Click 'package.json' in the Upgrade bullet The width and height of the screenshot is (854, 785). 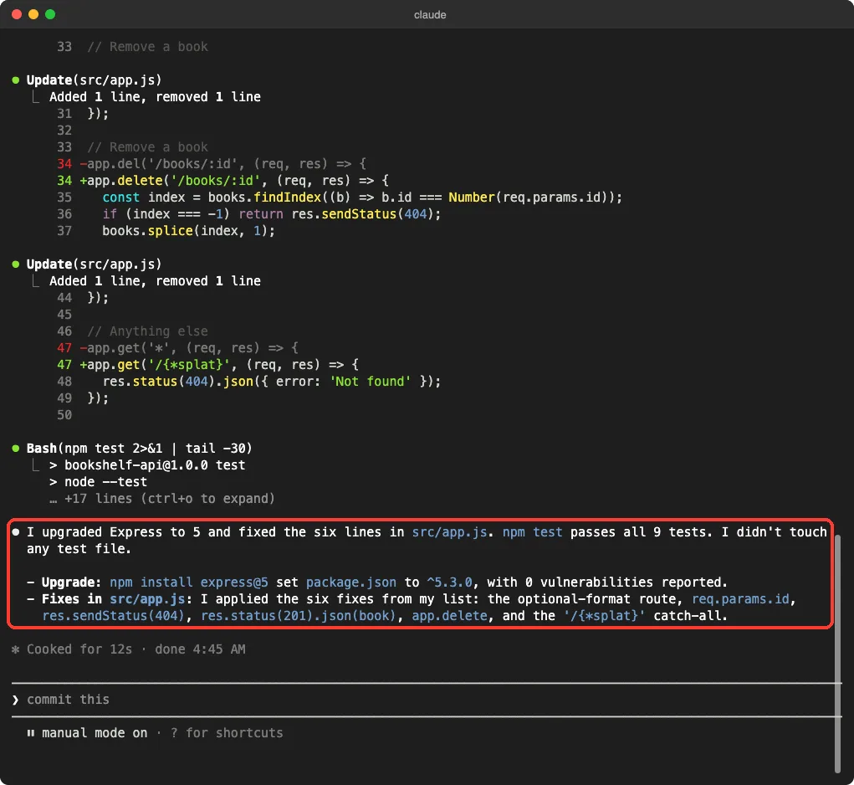click(x=350, y=582)
